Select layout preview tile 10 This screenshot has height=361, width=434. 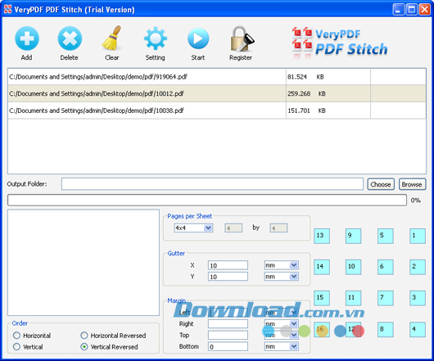point(353,267)
